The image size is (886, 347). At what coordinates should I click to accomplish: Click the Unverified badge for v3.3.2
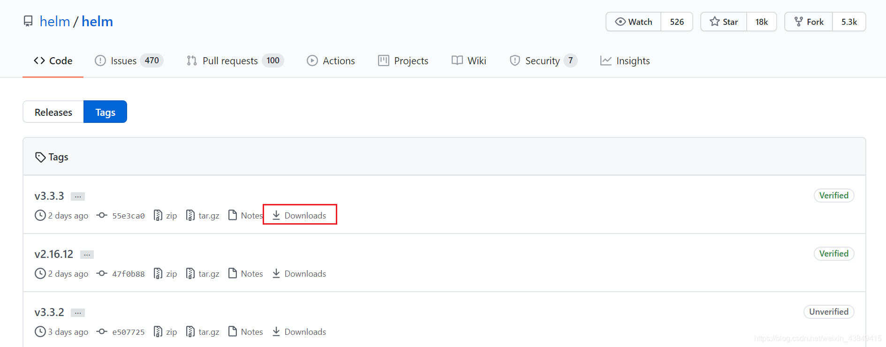coord(829,312)
